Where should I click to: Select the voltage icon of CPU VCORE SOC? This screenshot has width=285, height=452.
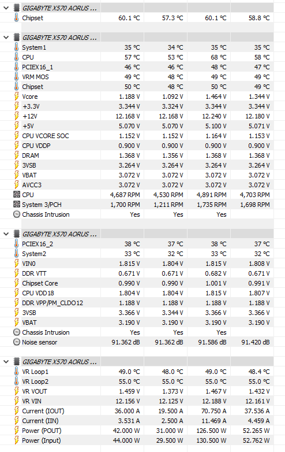17,136
